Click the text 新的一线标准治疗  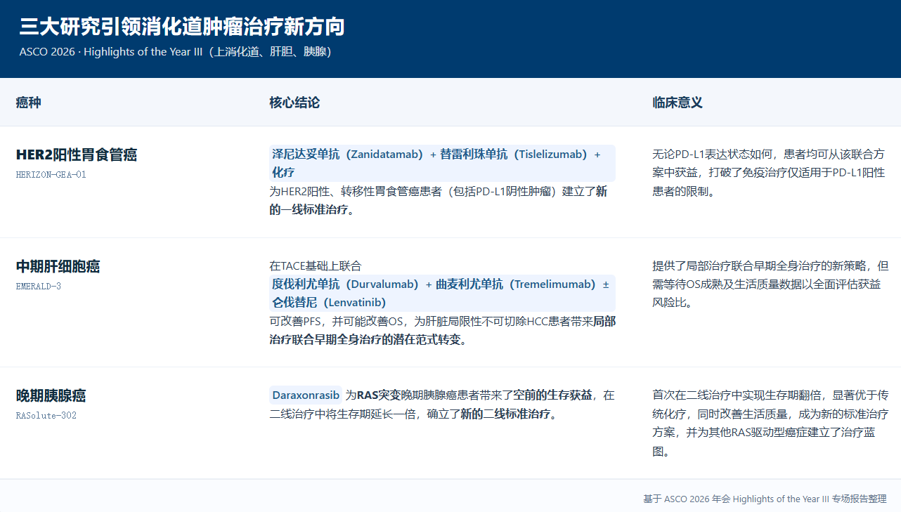pos(439,201)
